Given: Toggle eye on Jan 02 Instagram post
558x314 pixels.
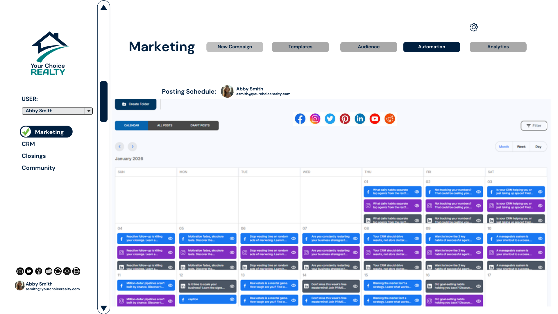Looking at the screenshot, I should (x=478, y=206).
